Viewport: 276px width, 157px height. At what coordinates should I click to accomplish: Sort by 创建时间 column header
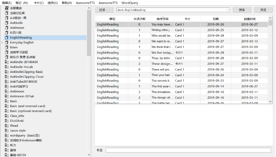click(x=250, y=19)
